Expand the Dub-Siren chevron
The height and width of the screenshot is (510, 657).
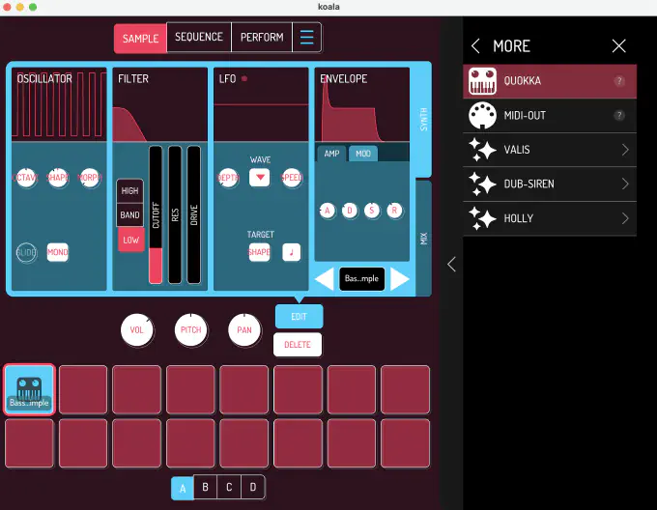pos(625,184)
